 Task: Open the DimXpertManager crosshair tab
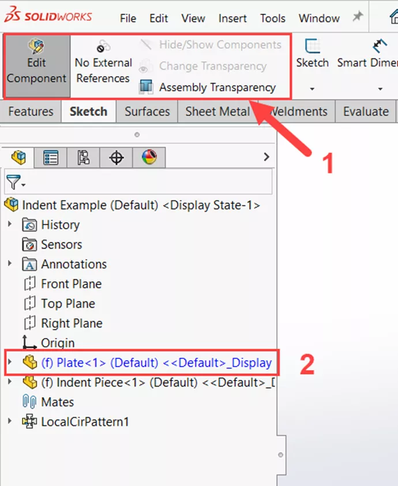[x=116, y=158]
